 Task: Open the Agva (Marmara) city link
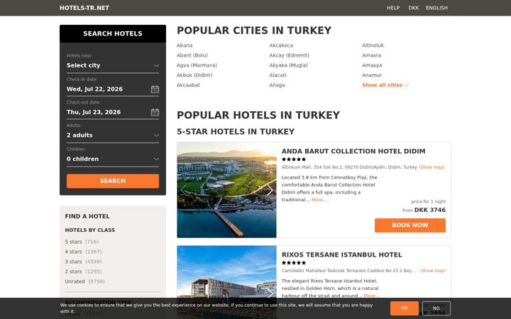coord(197,65)
